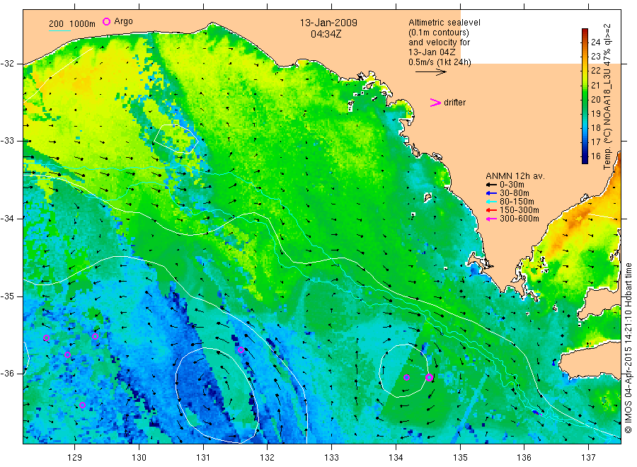Click the 'Altimetric sealevel' caption
This screenshot has width=637, height=467.
(x=444, y=23)
